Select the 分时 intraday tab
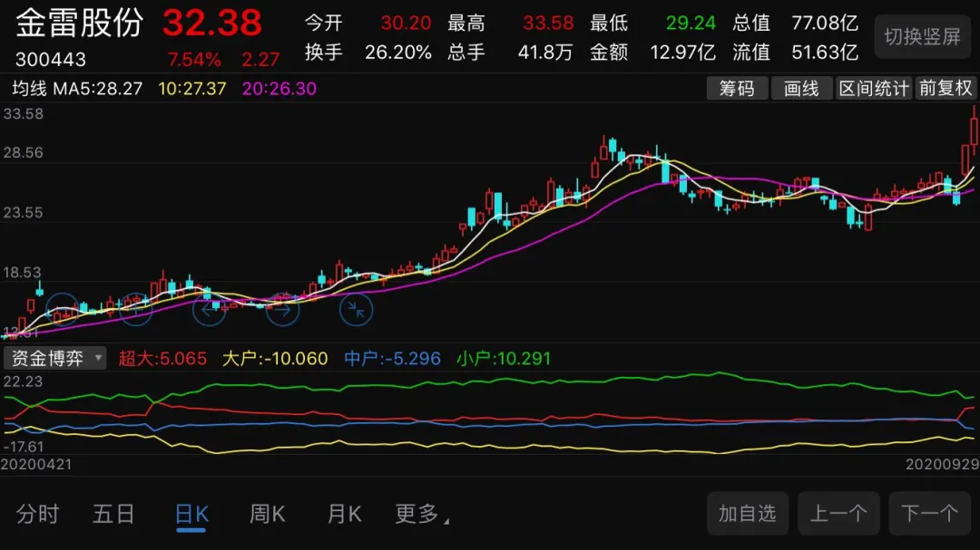980x550 pixels. coord(37,515)
